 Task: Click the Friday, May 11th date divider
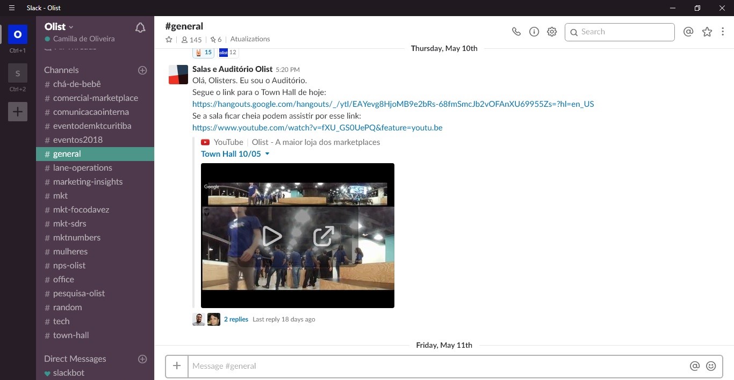point(444,345)
